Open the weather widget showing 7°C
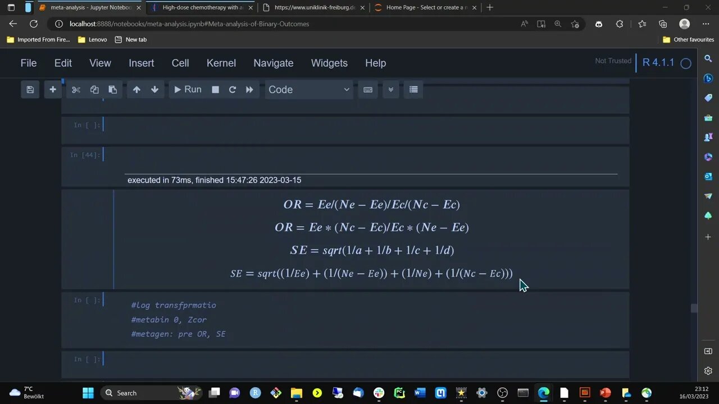The height and width of the screenshot is (404, 719). point(26,393)
